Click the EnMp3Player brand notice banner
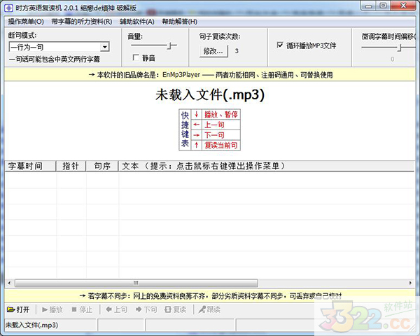 210,75
